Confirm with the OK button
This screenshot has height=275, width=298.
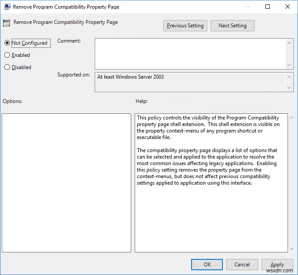click(207, 265)
